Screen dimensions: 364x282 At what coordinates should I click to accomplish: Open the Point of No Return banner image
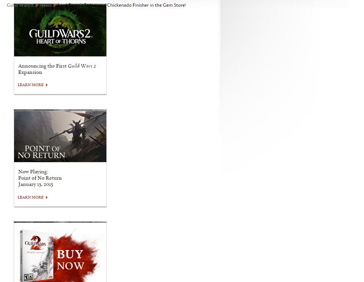[60, 136]
